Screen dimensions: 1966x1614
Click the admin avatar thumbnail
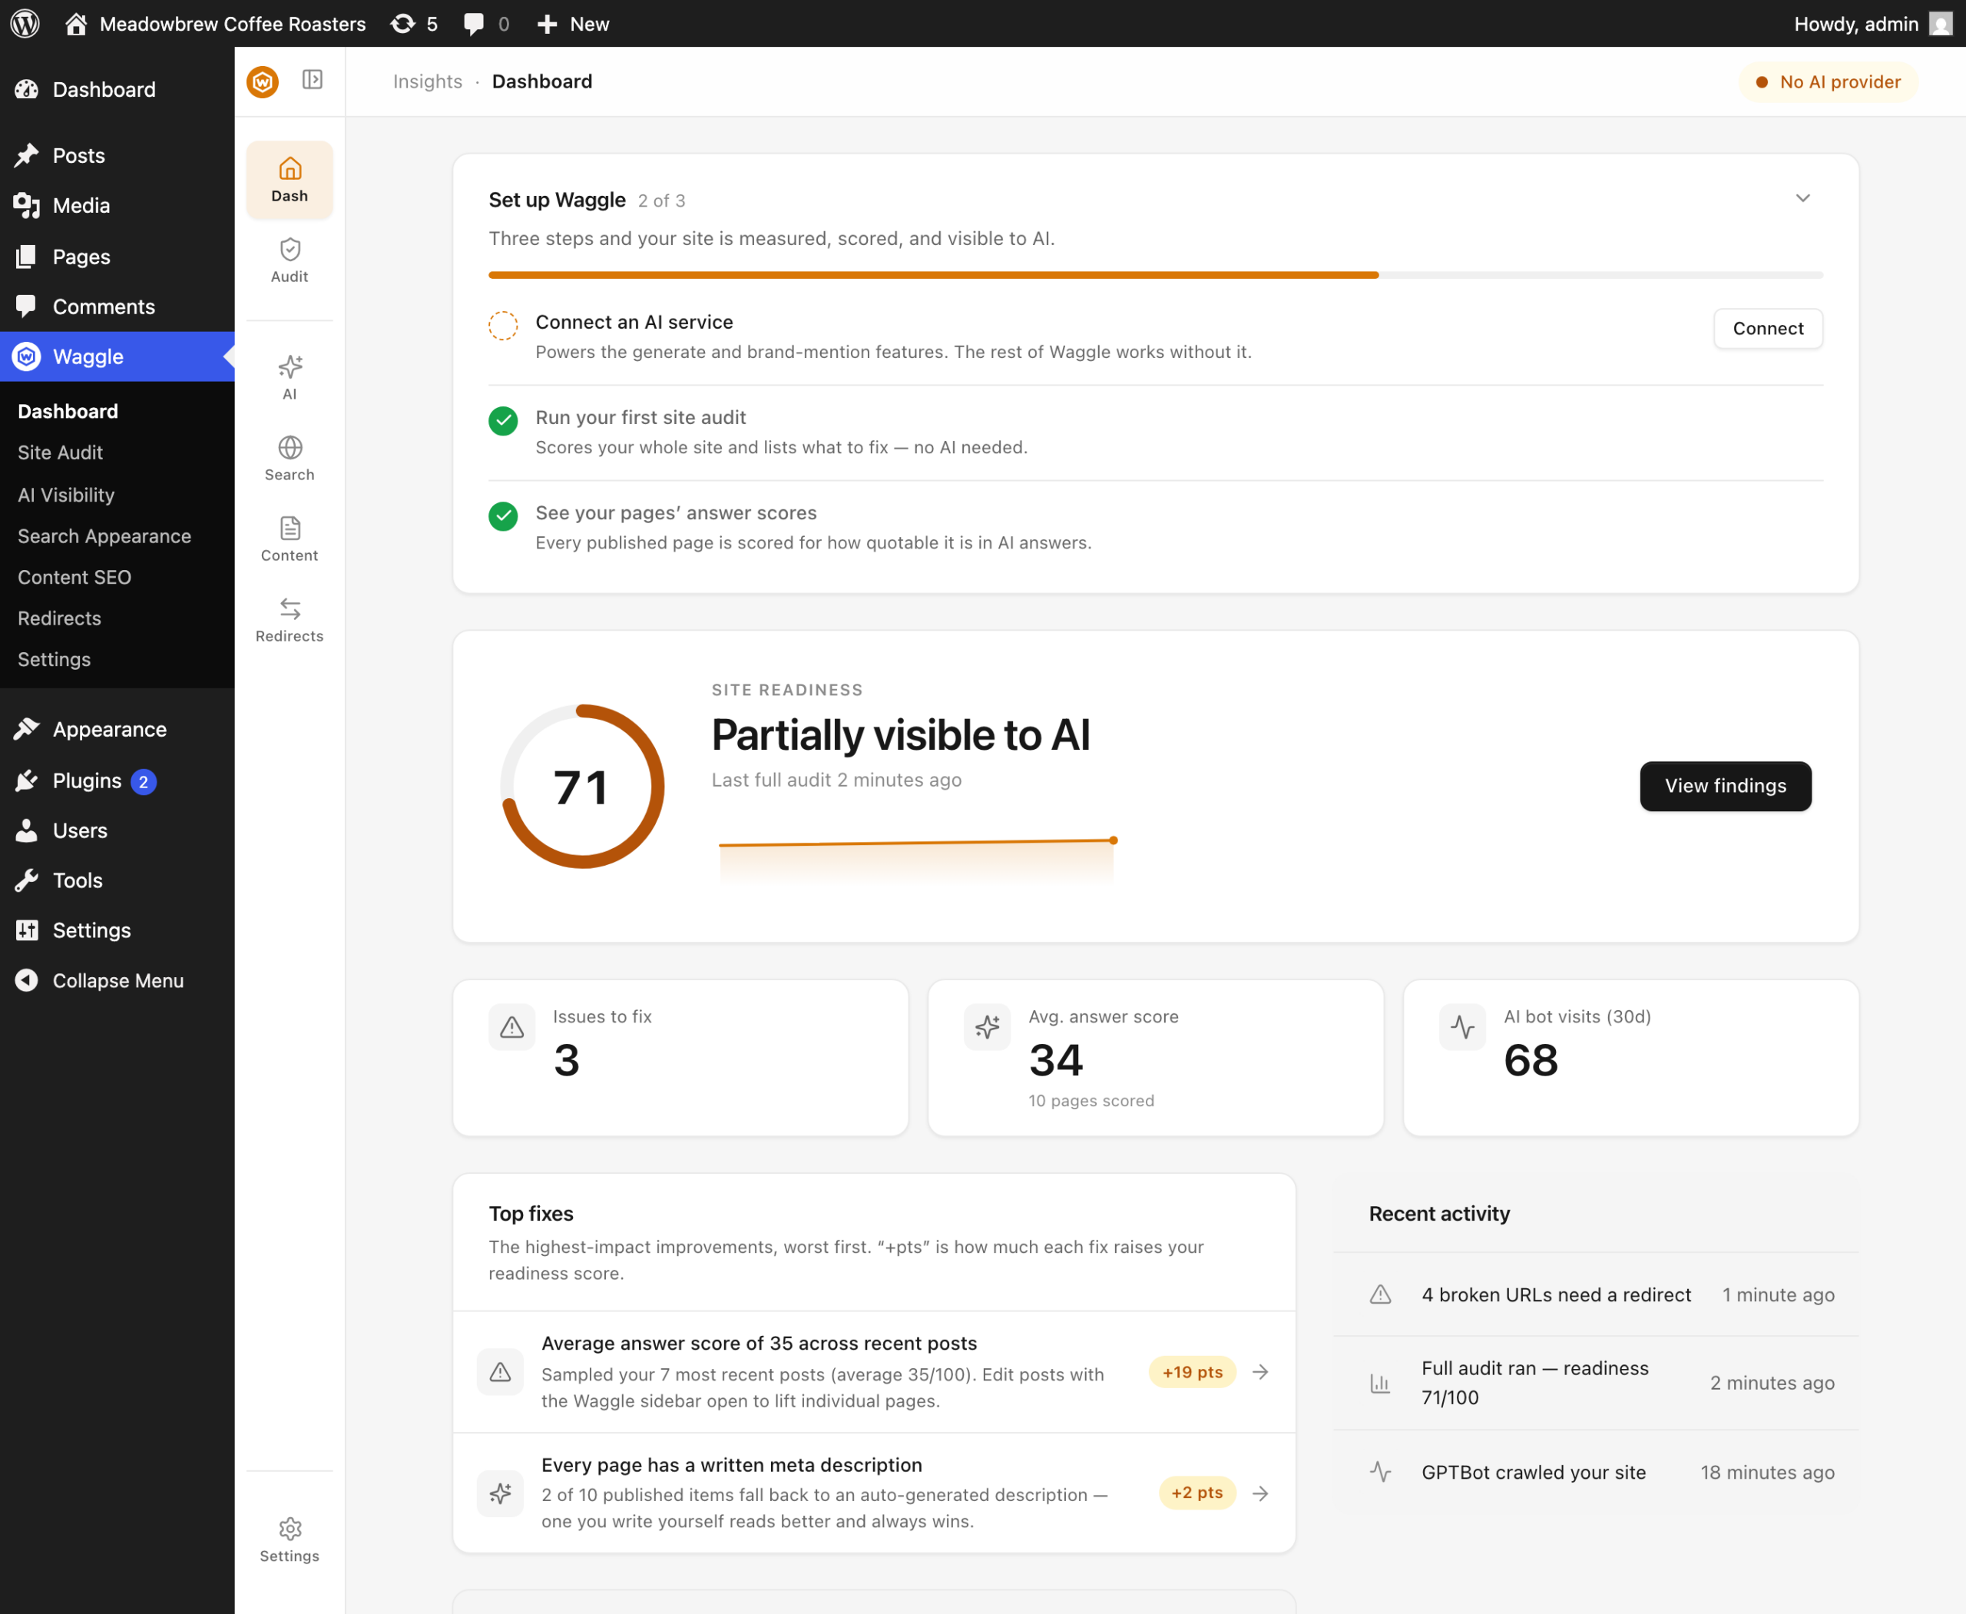1941,23
